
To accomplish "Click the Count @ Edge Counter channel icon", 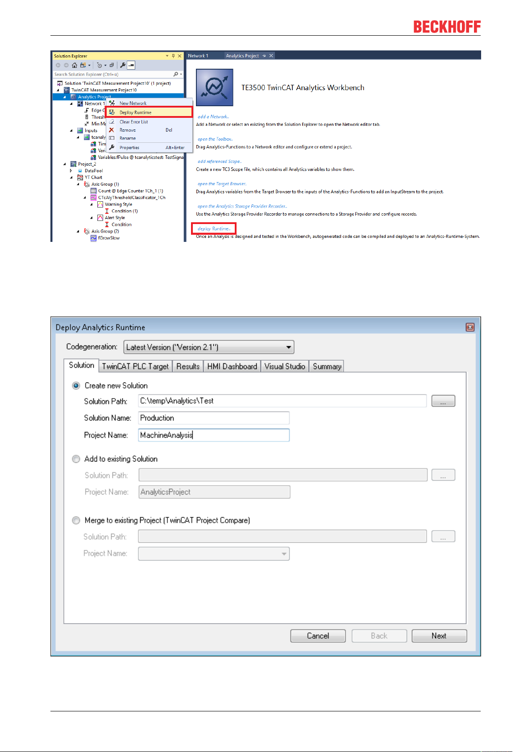I will click(x=94, y=191).
